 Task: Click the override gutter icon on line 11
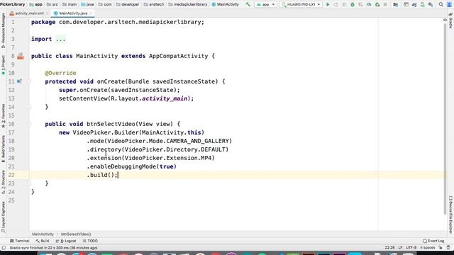tap(19, 81)
